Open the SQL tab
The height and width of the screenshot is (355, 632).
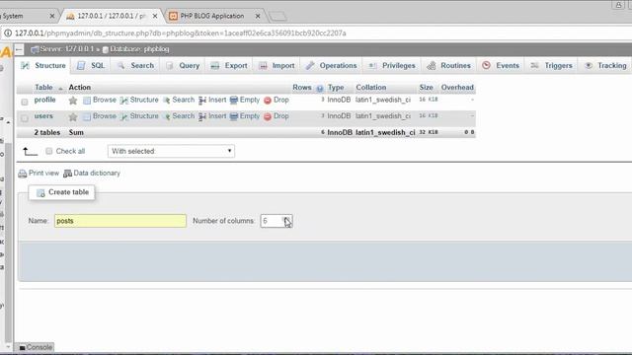point(91,66)
